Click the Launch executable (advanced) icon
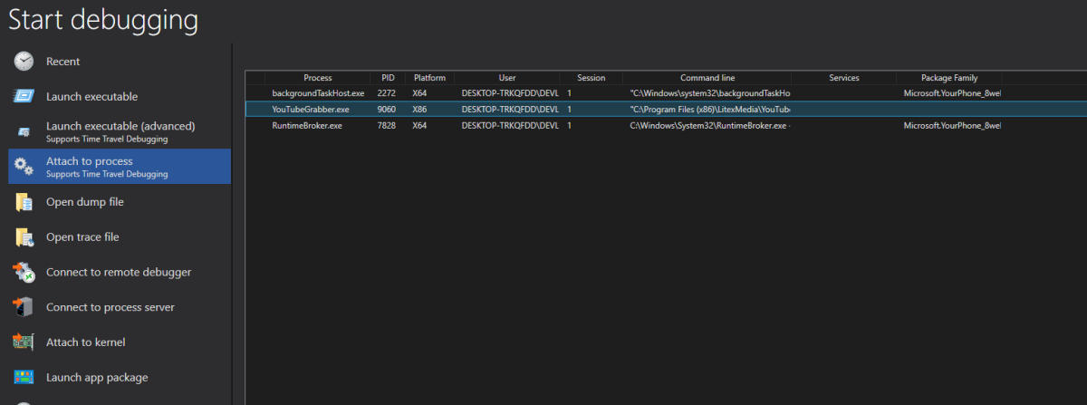 click(x=24, y=132)
